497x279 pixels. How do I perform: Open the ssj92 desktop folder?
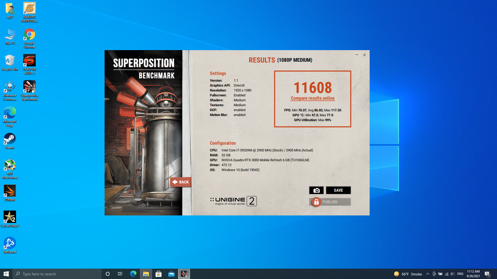coord(10,11)
